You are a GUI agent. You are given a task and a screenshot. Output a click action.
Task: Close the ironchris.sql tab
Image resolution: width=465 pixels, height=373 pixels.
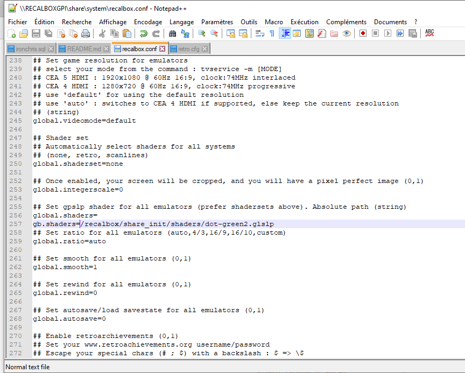pos(52,49)
